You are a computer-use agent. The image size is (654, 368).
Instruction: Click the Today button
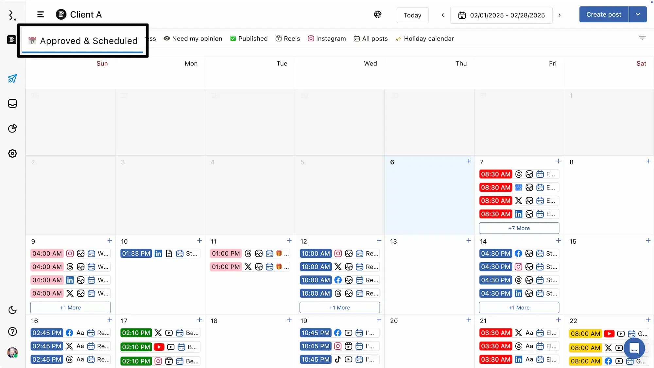pyautogui.click(x=412, y=15)
